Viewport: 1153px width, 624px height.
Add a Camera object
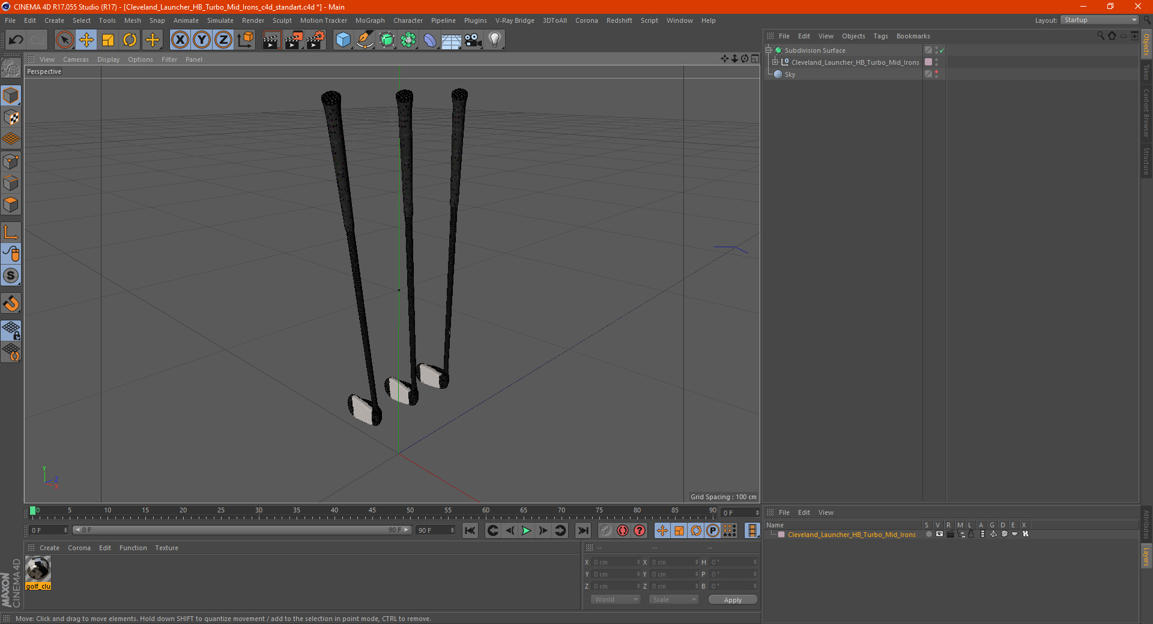(473, 40)
